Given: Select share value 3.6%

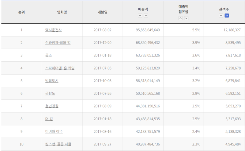Looking at the screenshot, I should point(196,55).
